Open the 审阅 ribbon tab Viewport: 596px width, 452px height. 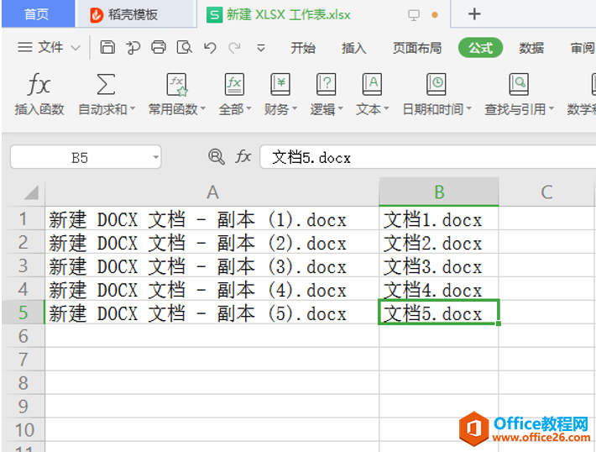click(583, 48)
